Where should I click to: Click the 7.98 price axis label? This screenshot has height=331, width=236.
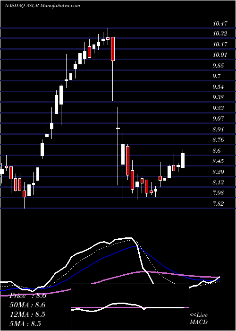pos(218,193)
